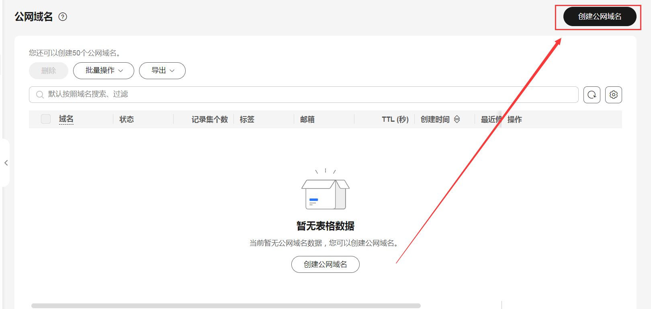This screenshot has width=651, height=309.
Task: Sort by 创建时间 using sort icon
Action: [x=457, y=119]
